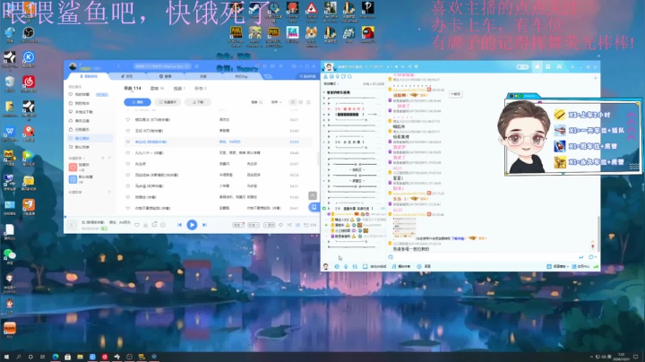Click the blue 播放 play-all button
This screenshot has width=645, height=362.
coord(137,102)
